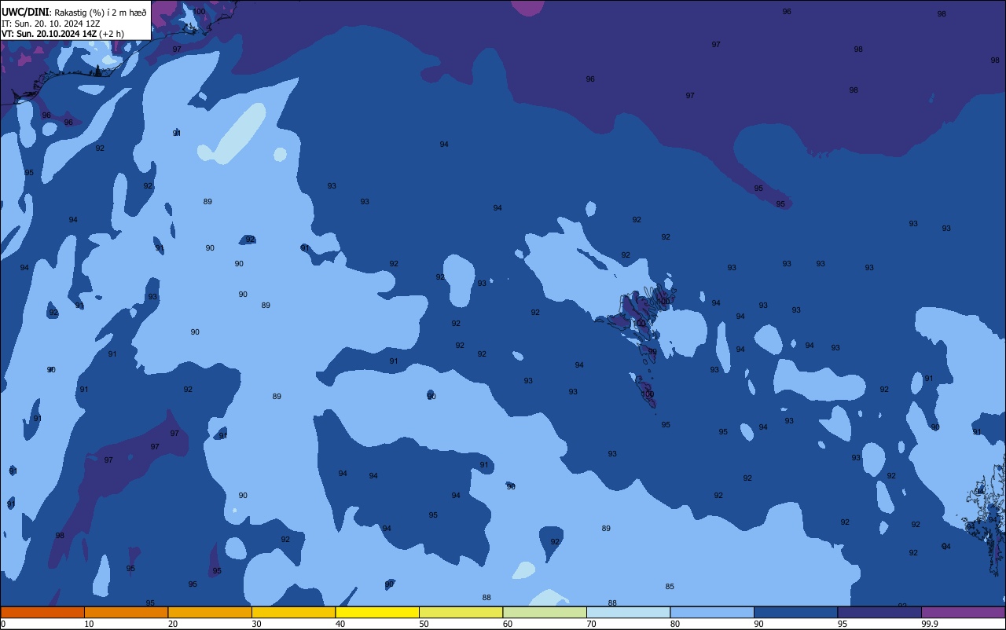Click the 20–30 amber legend swatch
The width and height of the screenshot is (1006, 630).
click(210, 612)
